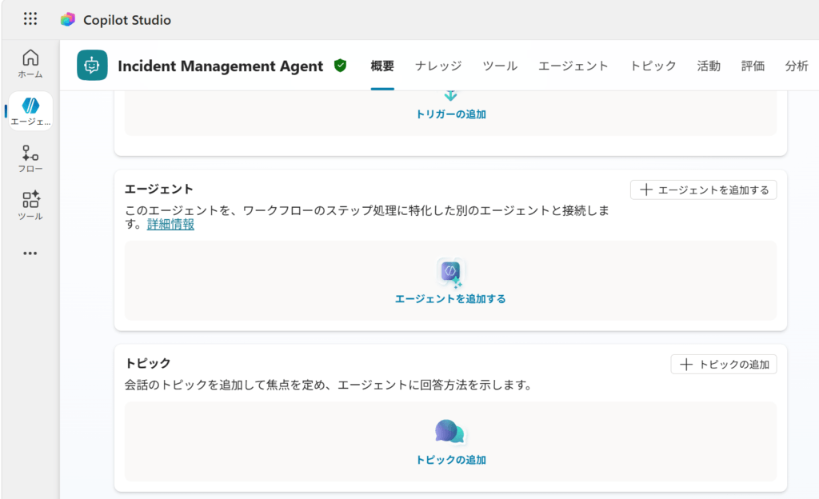
Task: Open ツール from the left sidebar
Action: point(30,206)
